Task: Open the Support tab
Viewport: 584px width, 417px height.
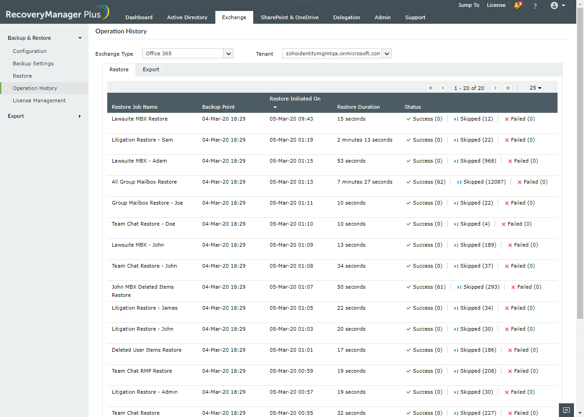Action: tap(415, 17)
